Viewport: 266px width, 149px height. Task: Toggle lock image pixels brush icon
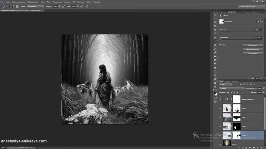231,92
